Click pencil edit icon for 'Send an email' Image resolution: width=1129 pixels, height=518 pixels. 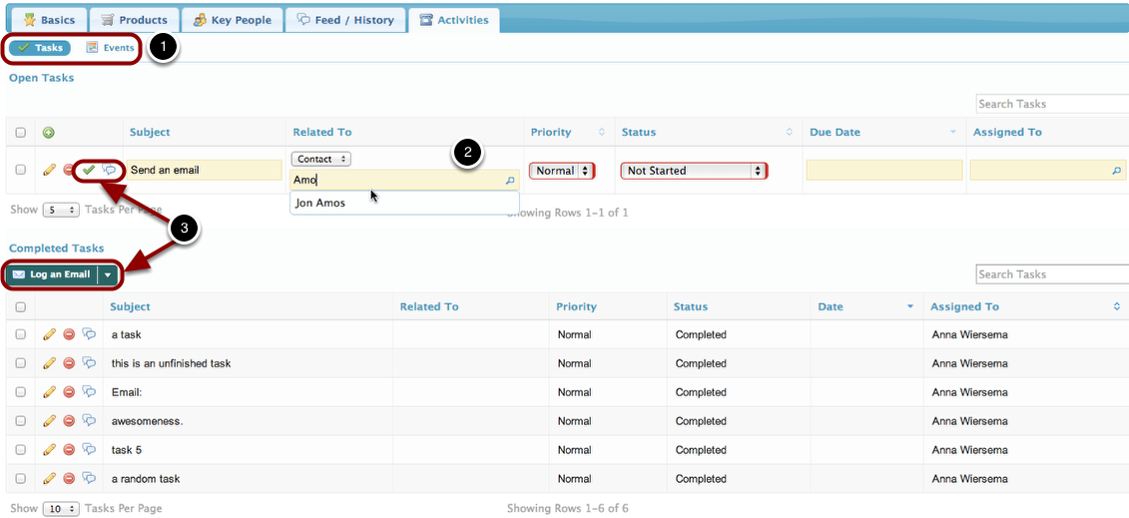click(x=49, y=170)
